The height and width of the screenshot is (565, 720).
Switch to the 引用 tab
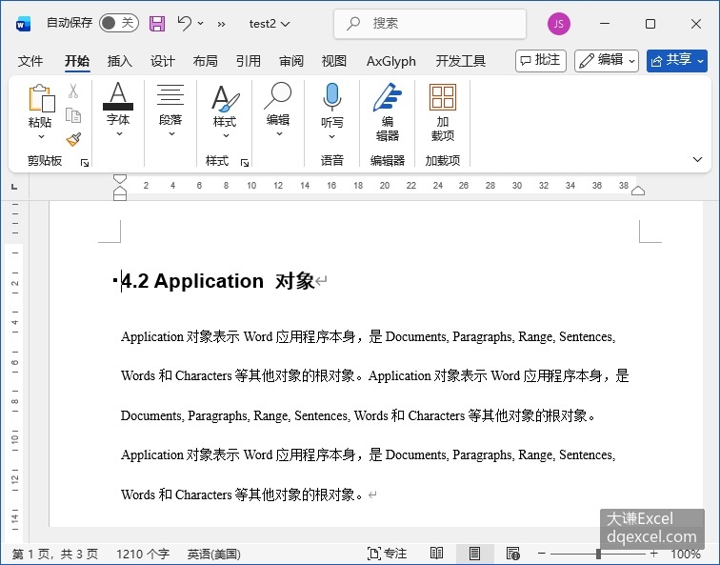pos(248,61)
